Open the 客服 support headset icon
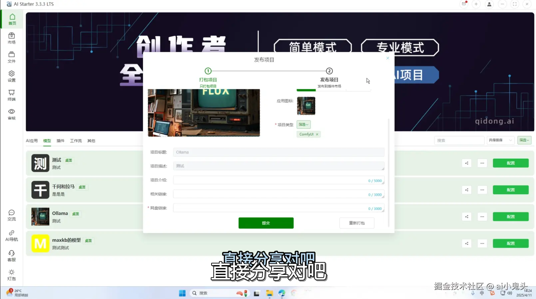 pyautogui.click(x=12, y=256)
